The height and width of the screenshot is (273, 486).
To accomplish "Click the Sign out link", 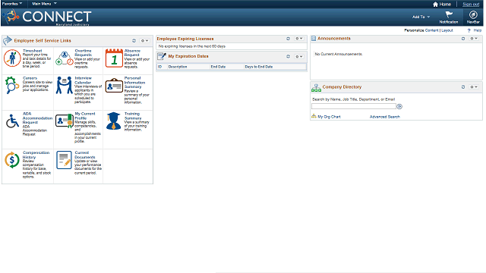I will (471, 5).
